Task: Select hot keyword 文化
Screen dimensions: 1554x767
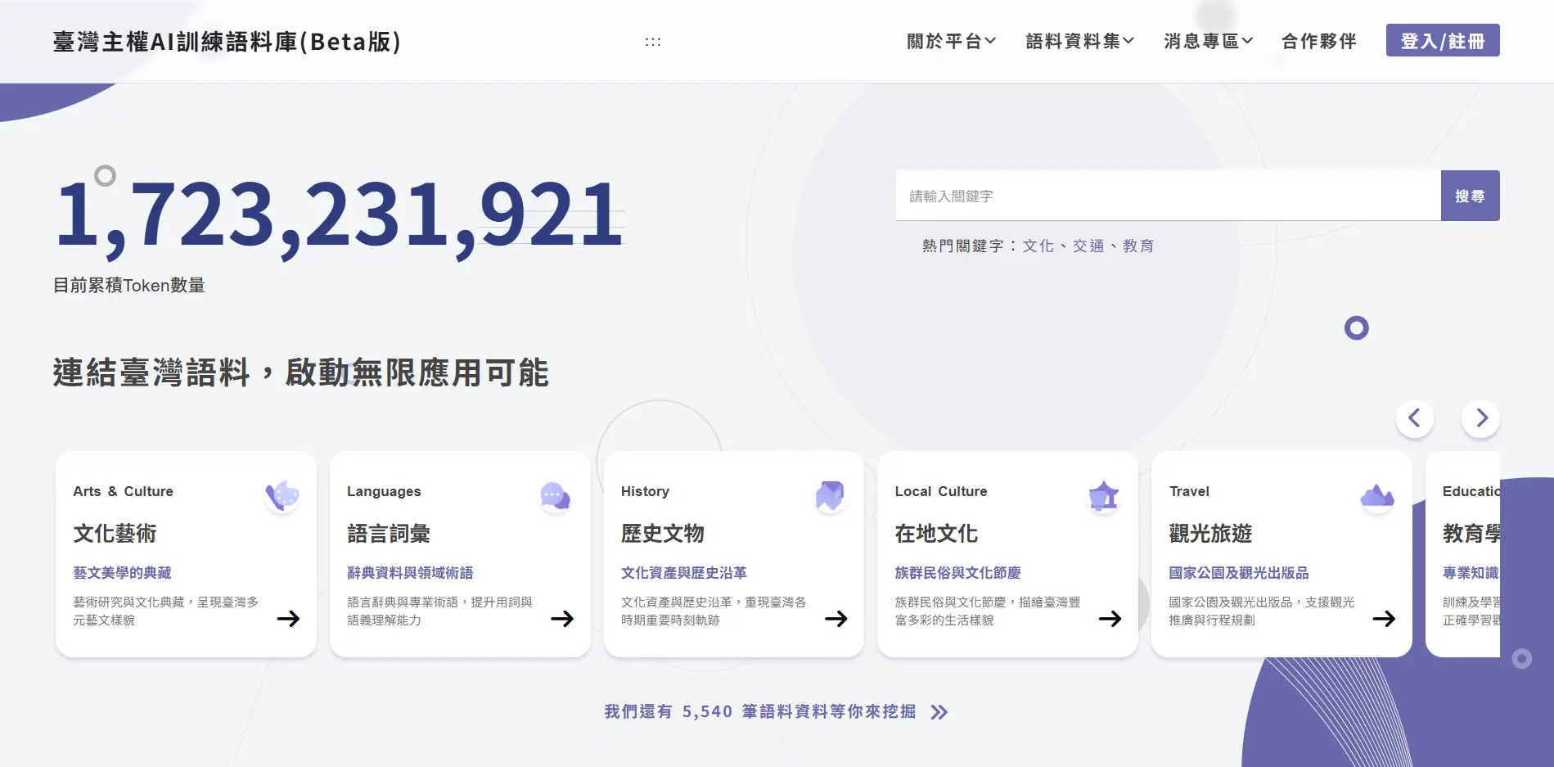Action: [x=1038, y=246]
